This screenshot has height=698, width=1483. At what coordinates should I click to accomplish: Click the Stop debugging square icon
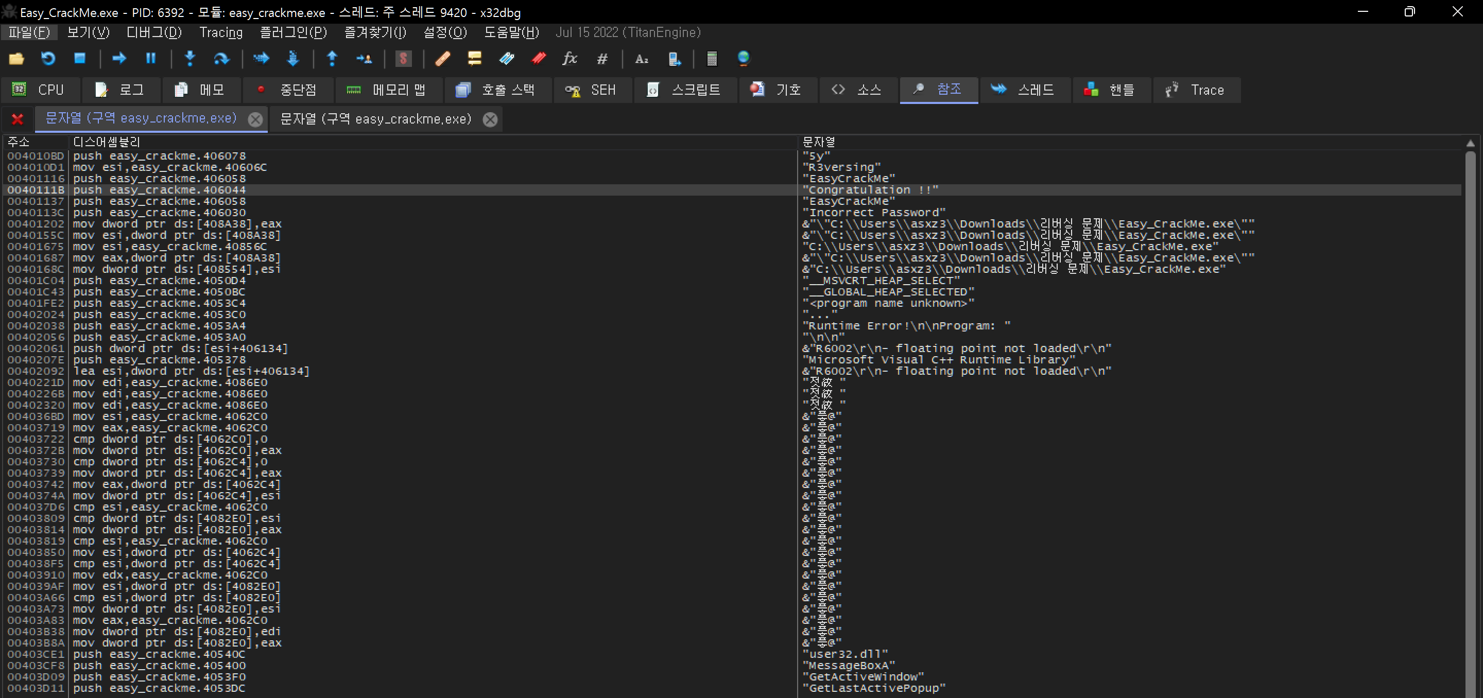(79, 59)
